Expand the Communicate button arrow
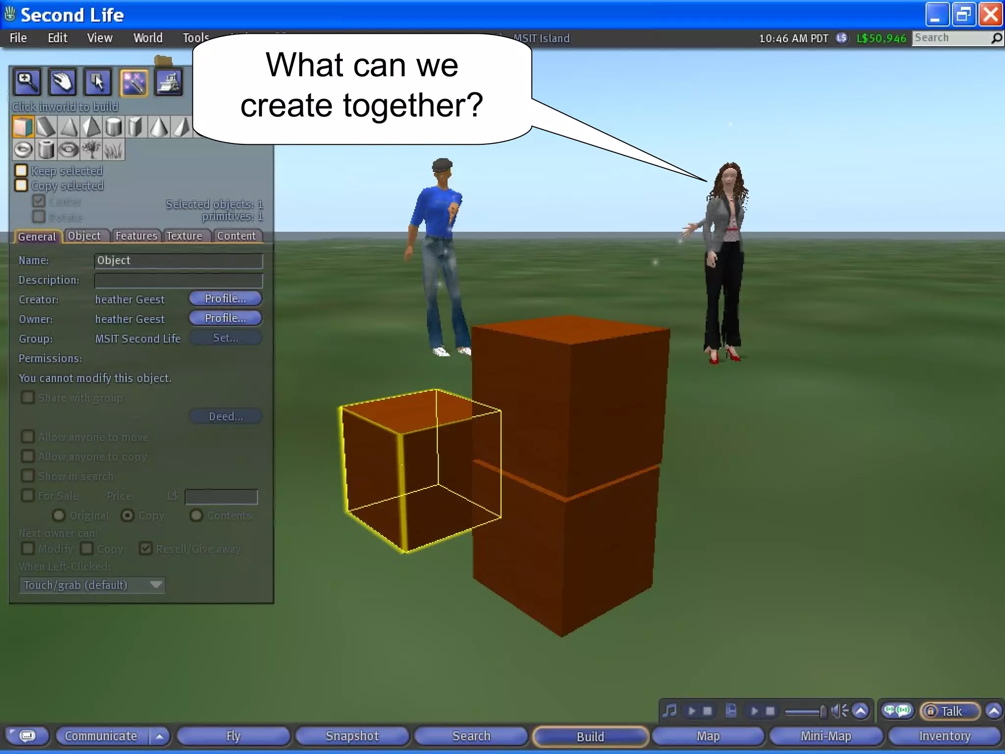This screenshot has width=1005, height=754. (159, 736)
